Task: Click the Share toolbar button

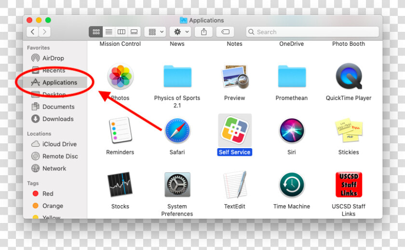Action: coord(204,32)
